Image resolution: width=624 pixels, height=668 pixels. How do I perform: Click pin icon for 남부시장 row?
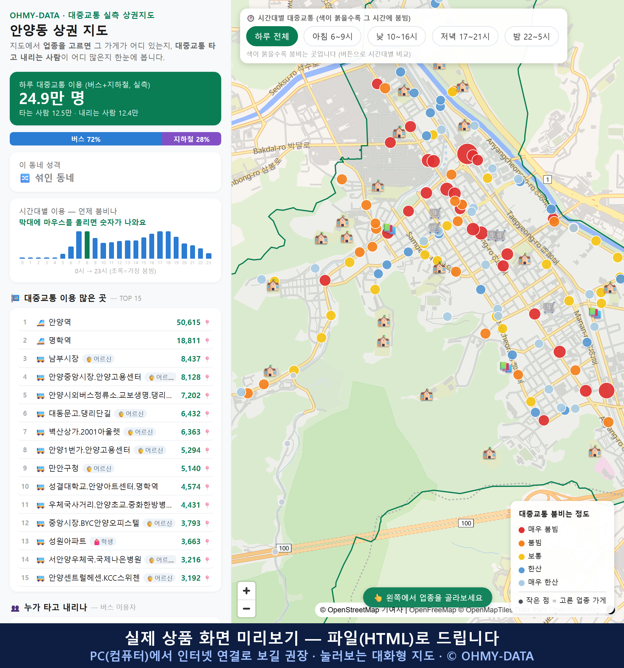point(207,359)
